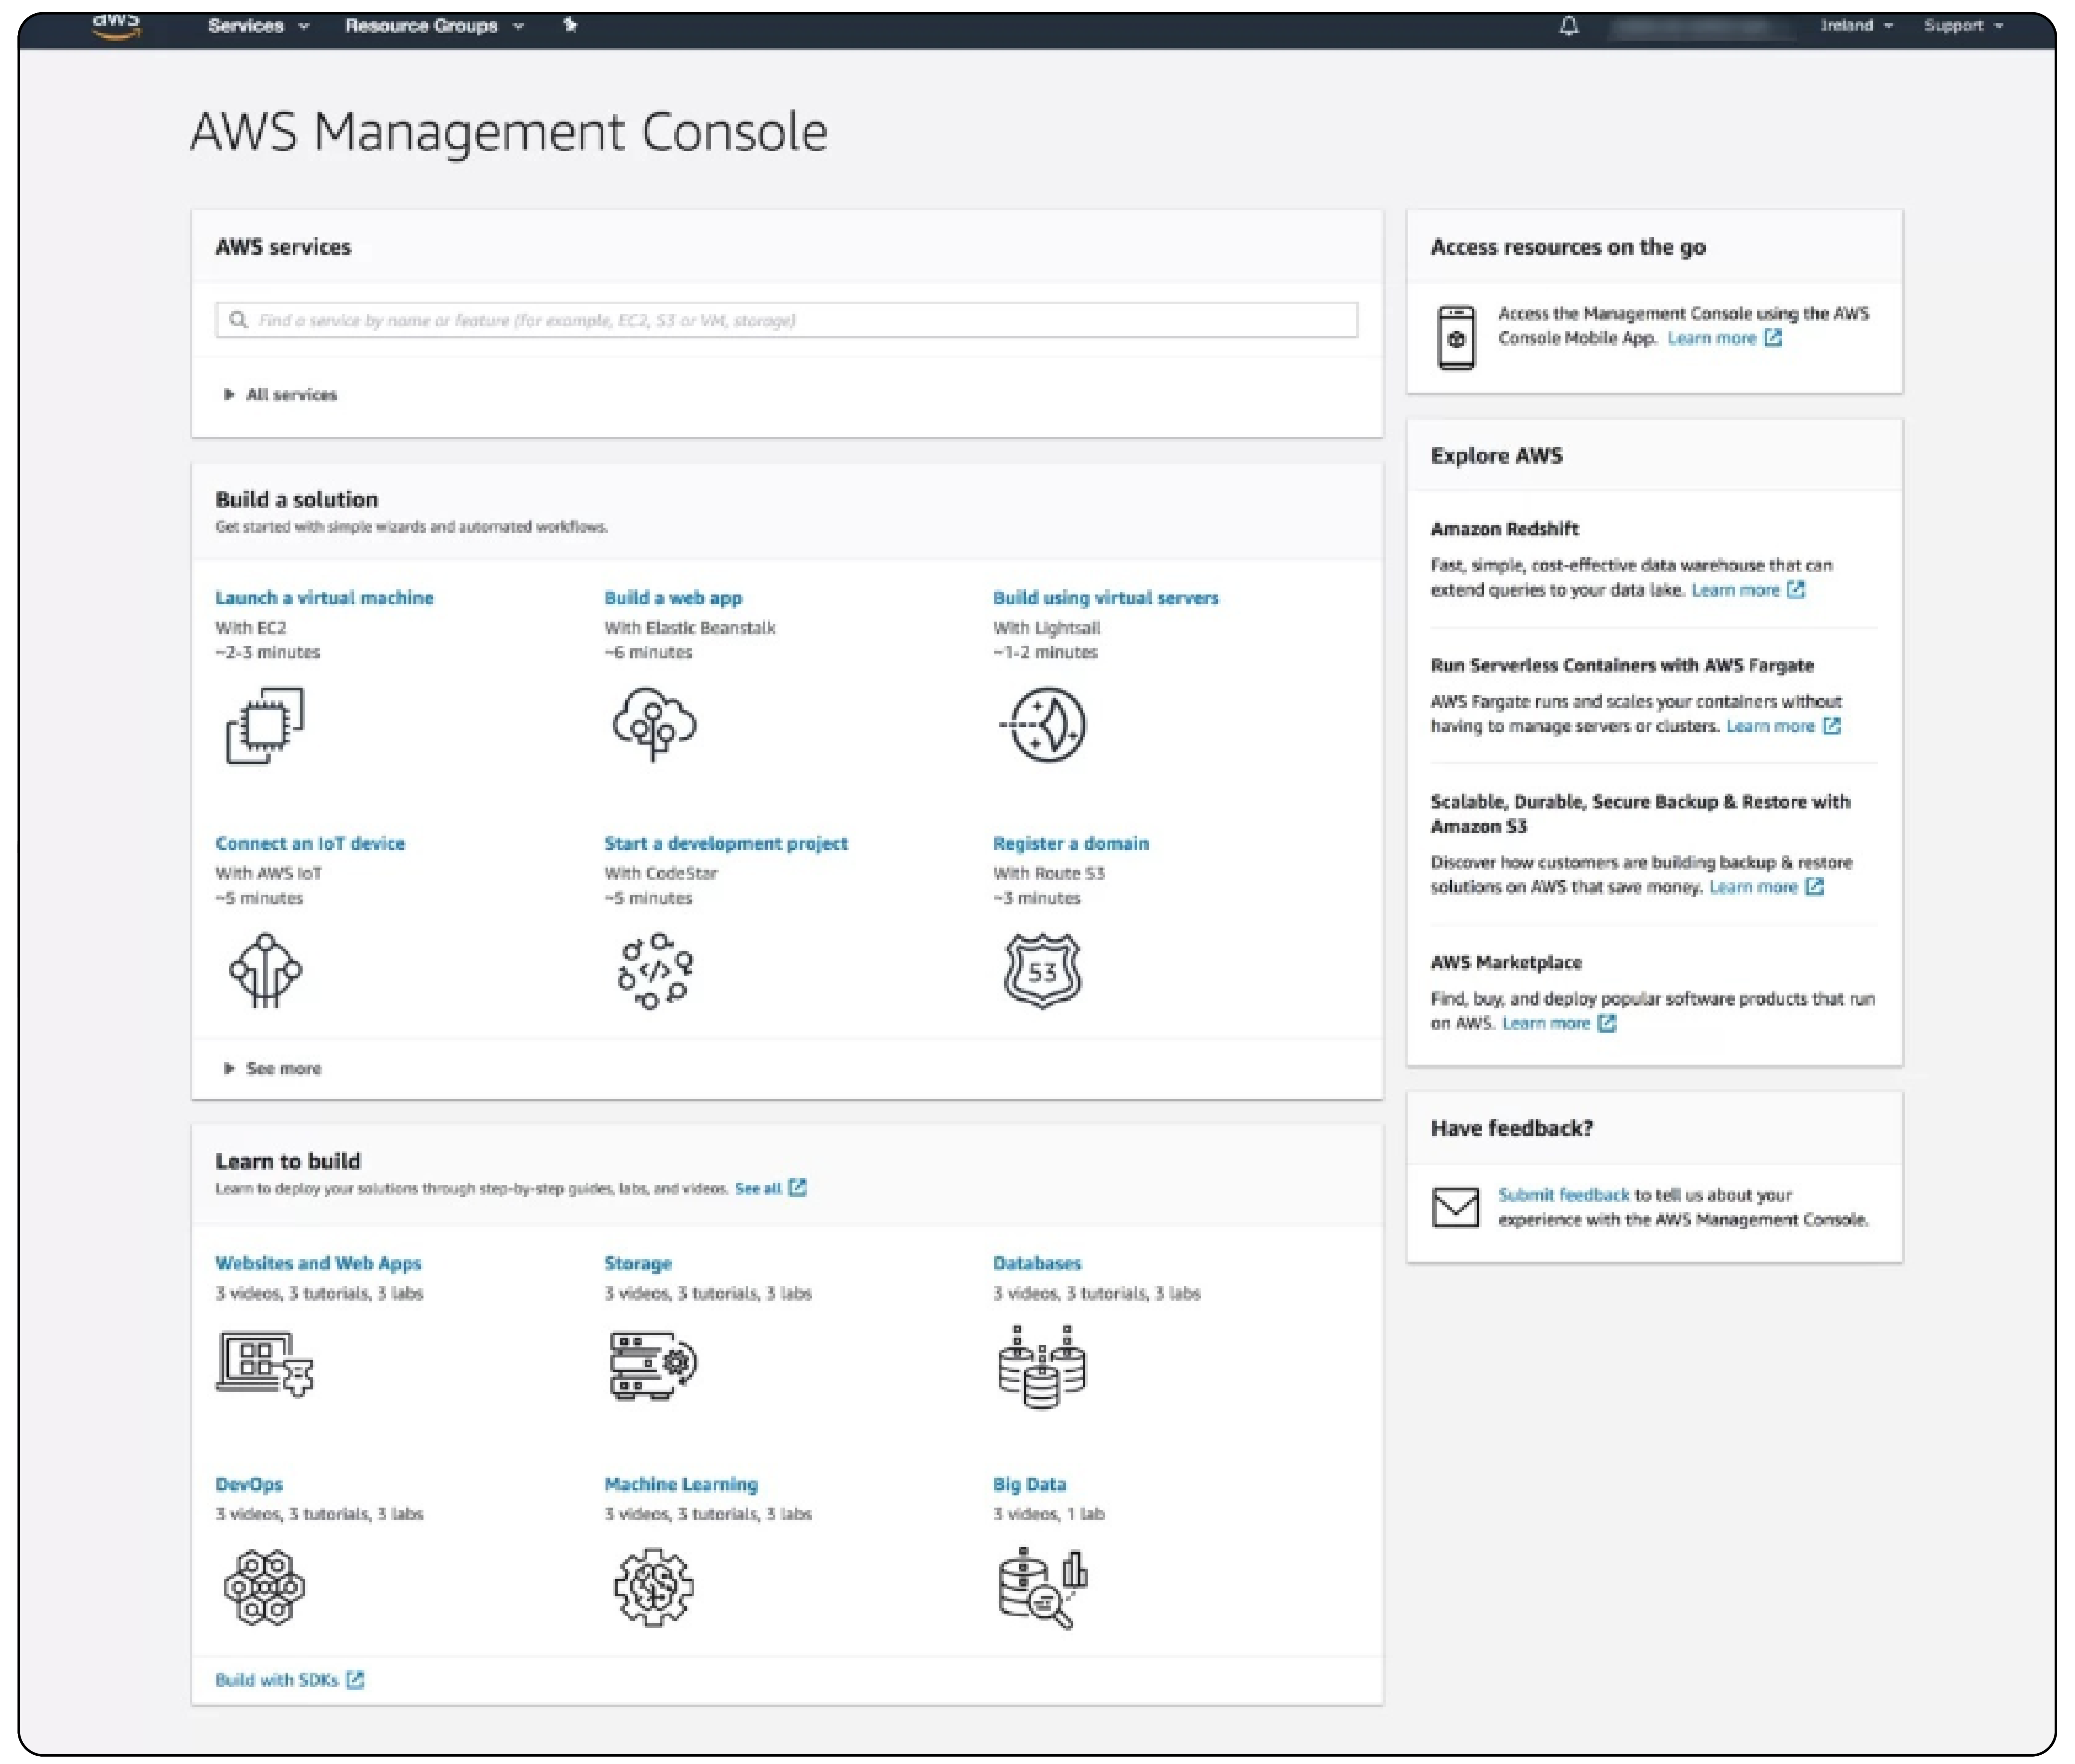Click the Machine Learning gear brain icon
Viewport: 2075px width, 1764px height.
654,1587
